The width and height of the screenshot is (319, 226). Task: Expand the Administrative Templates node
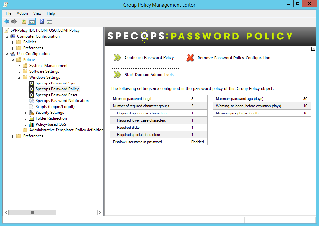pyautogui.click(x=19, y=131)
